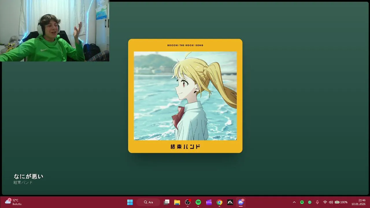Click the artist name 結束バンド under the title
370x208 pixels.
pyautogui.click(x=23, y=183)
